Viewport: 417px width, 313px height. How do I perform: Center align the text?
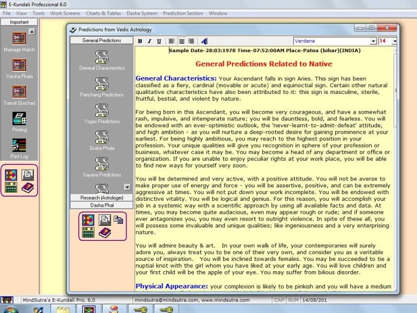[181, 41]
